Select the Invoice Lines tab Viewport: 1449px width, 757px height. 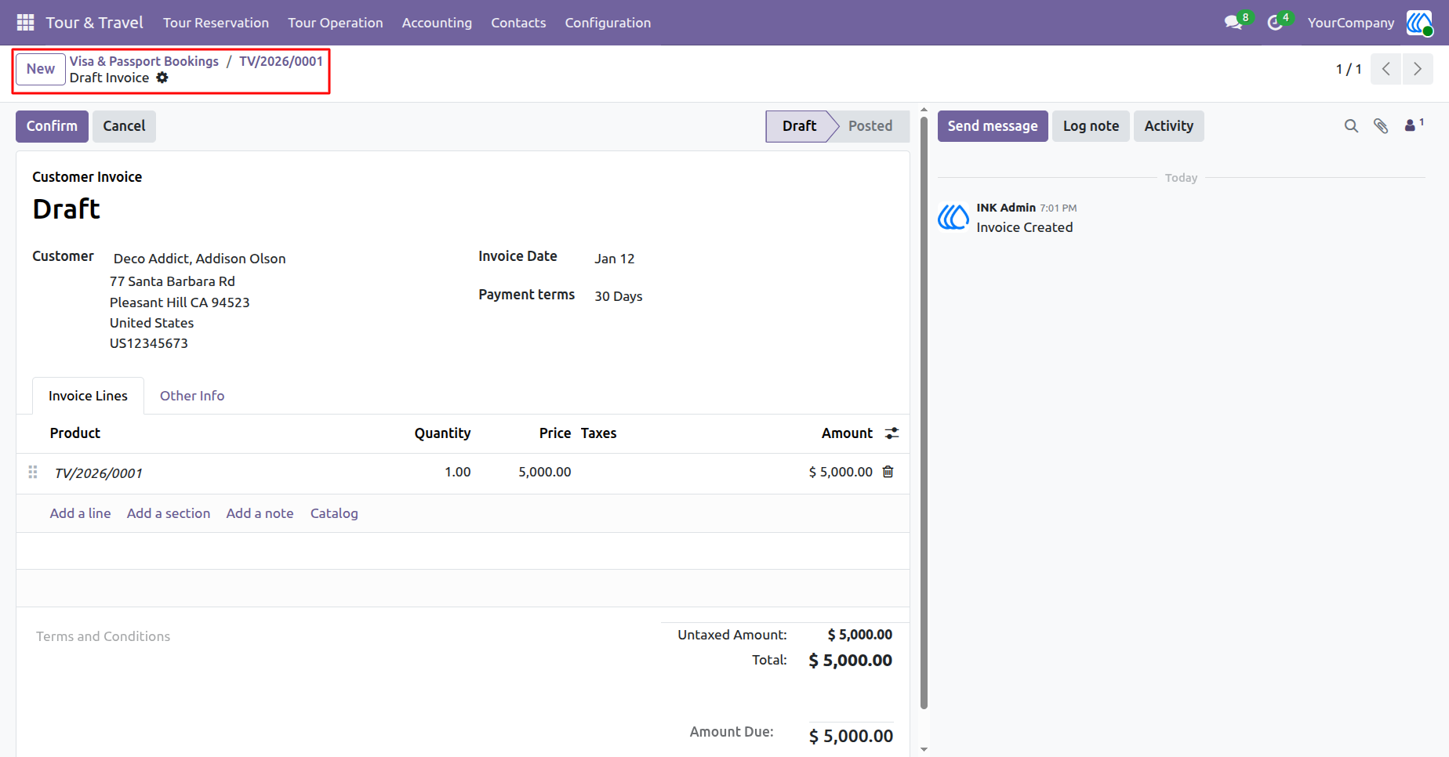[x=88, y=396]
